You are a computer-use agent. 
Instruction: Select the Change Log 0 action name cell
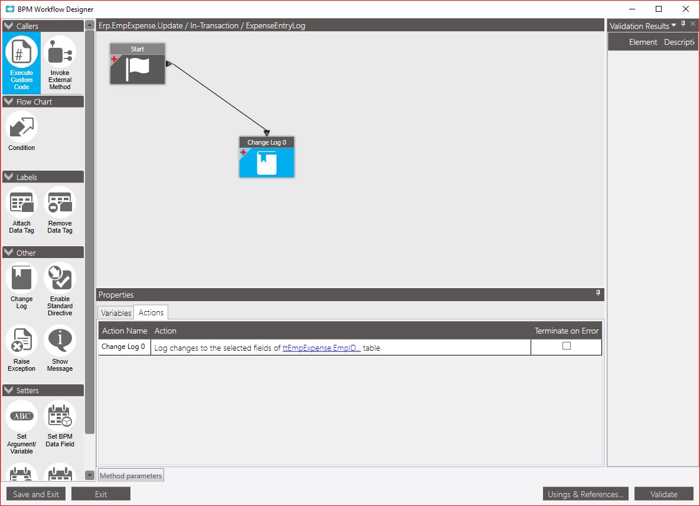tap(125, 347)
